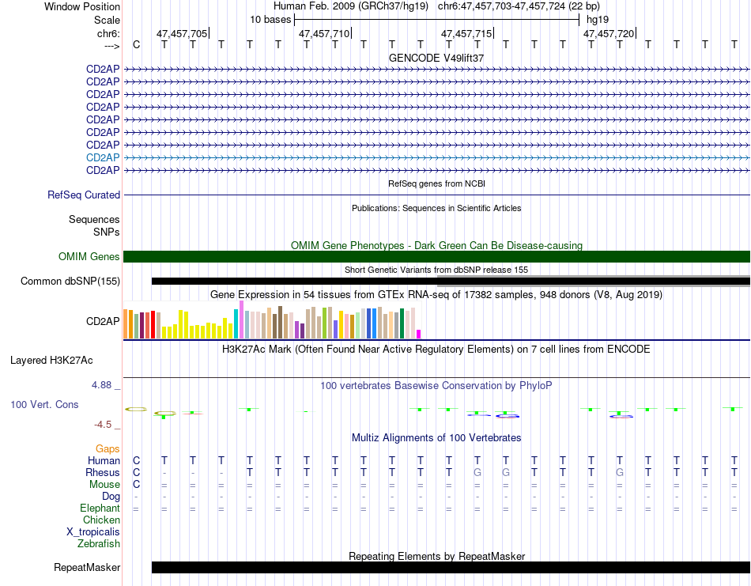Click the Human Feb. 2009 (GRCh37/hg19) header text
The image size is (751, 586).
350,6
